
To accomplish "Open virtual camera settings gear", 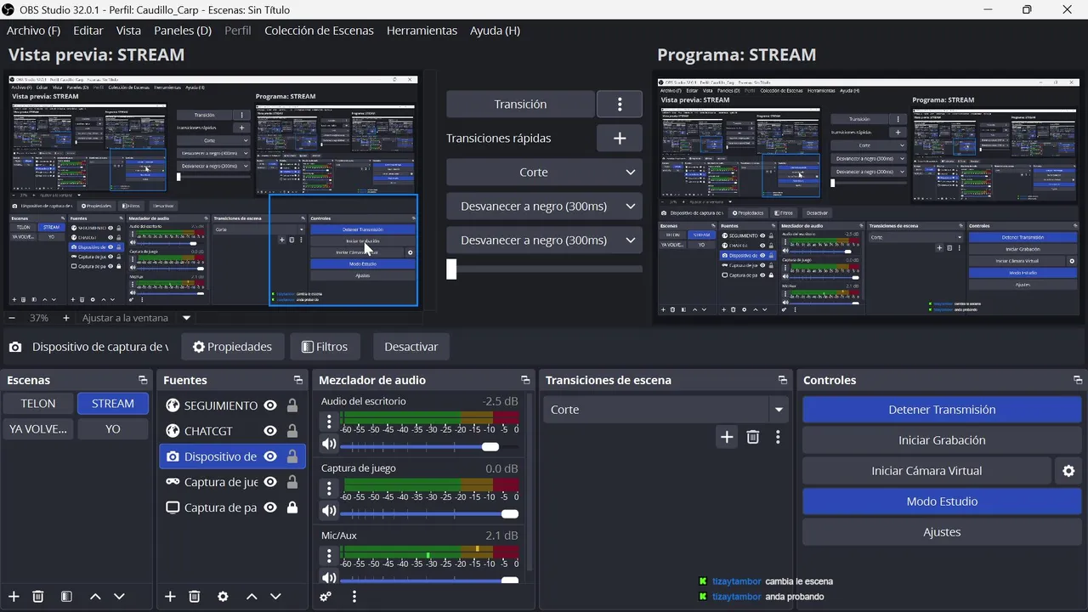I will tap(1068, 471).
